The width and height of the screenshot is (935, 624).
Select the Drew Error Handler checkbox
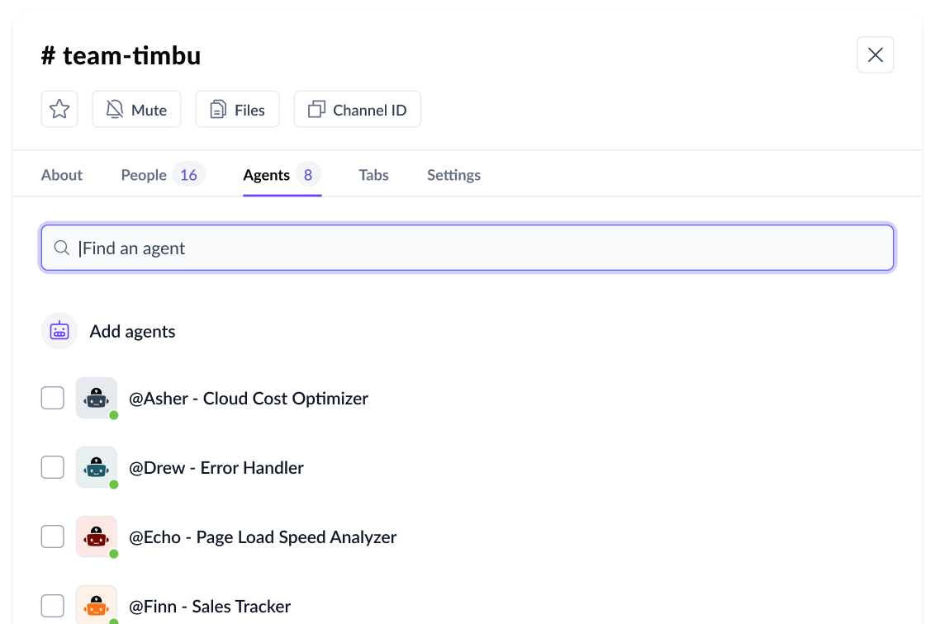tap(53, 468)
